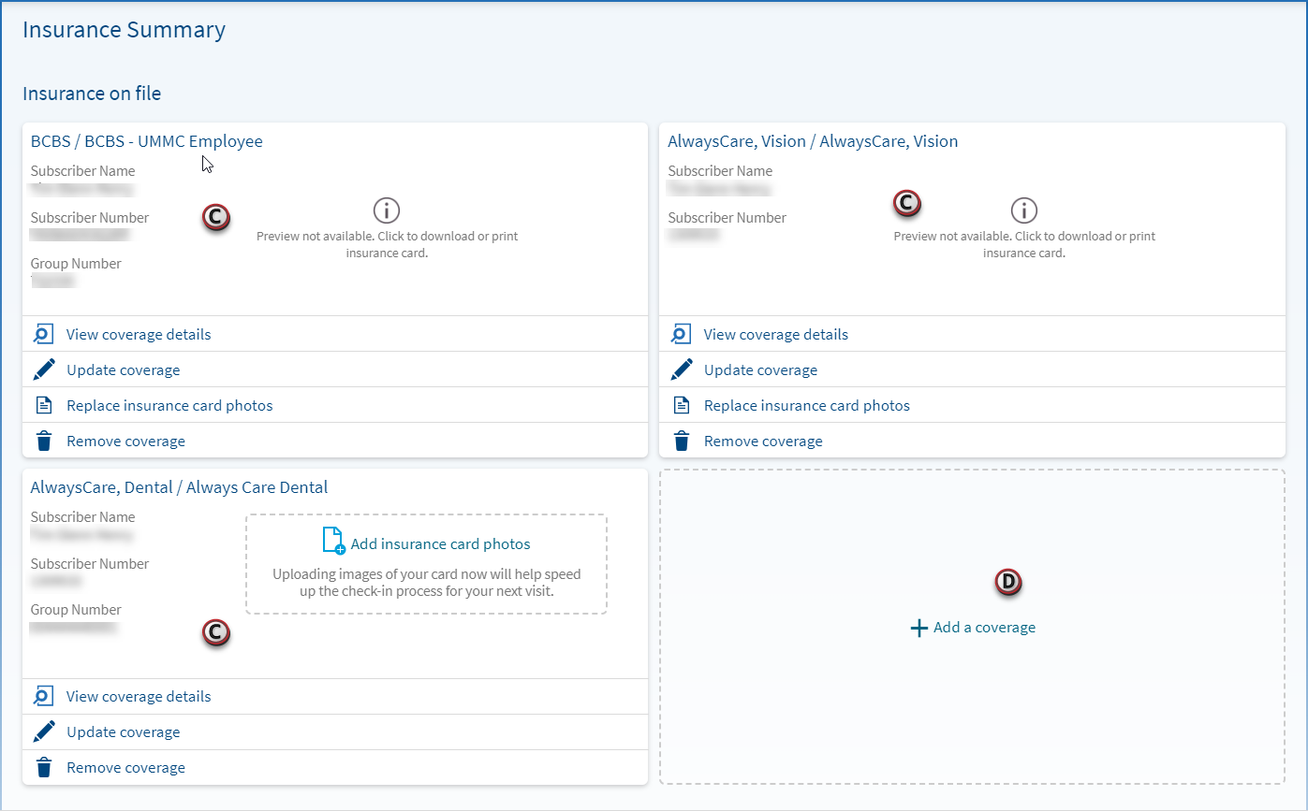Click the pencil icon in the BCBS card
This screenshot has height=811, width=1308.
click(44, 369)
